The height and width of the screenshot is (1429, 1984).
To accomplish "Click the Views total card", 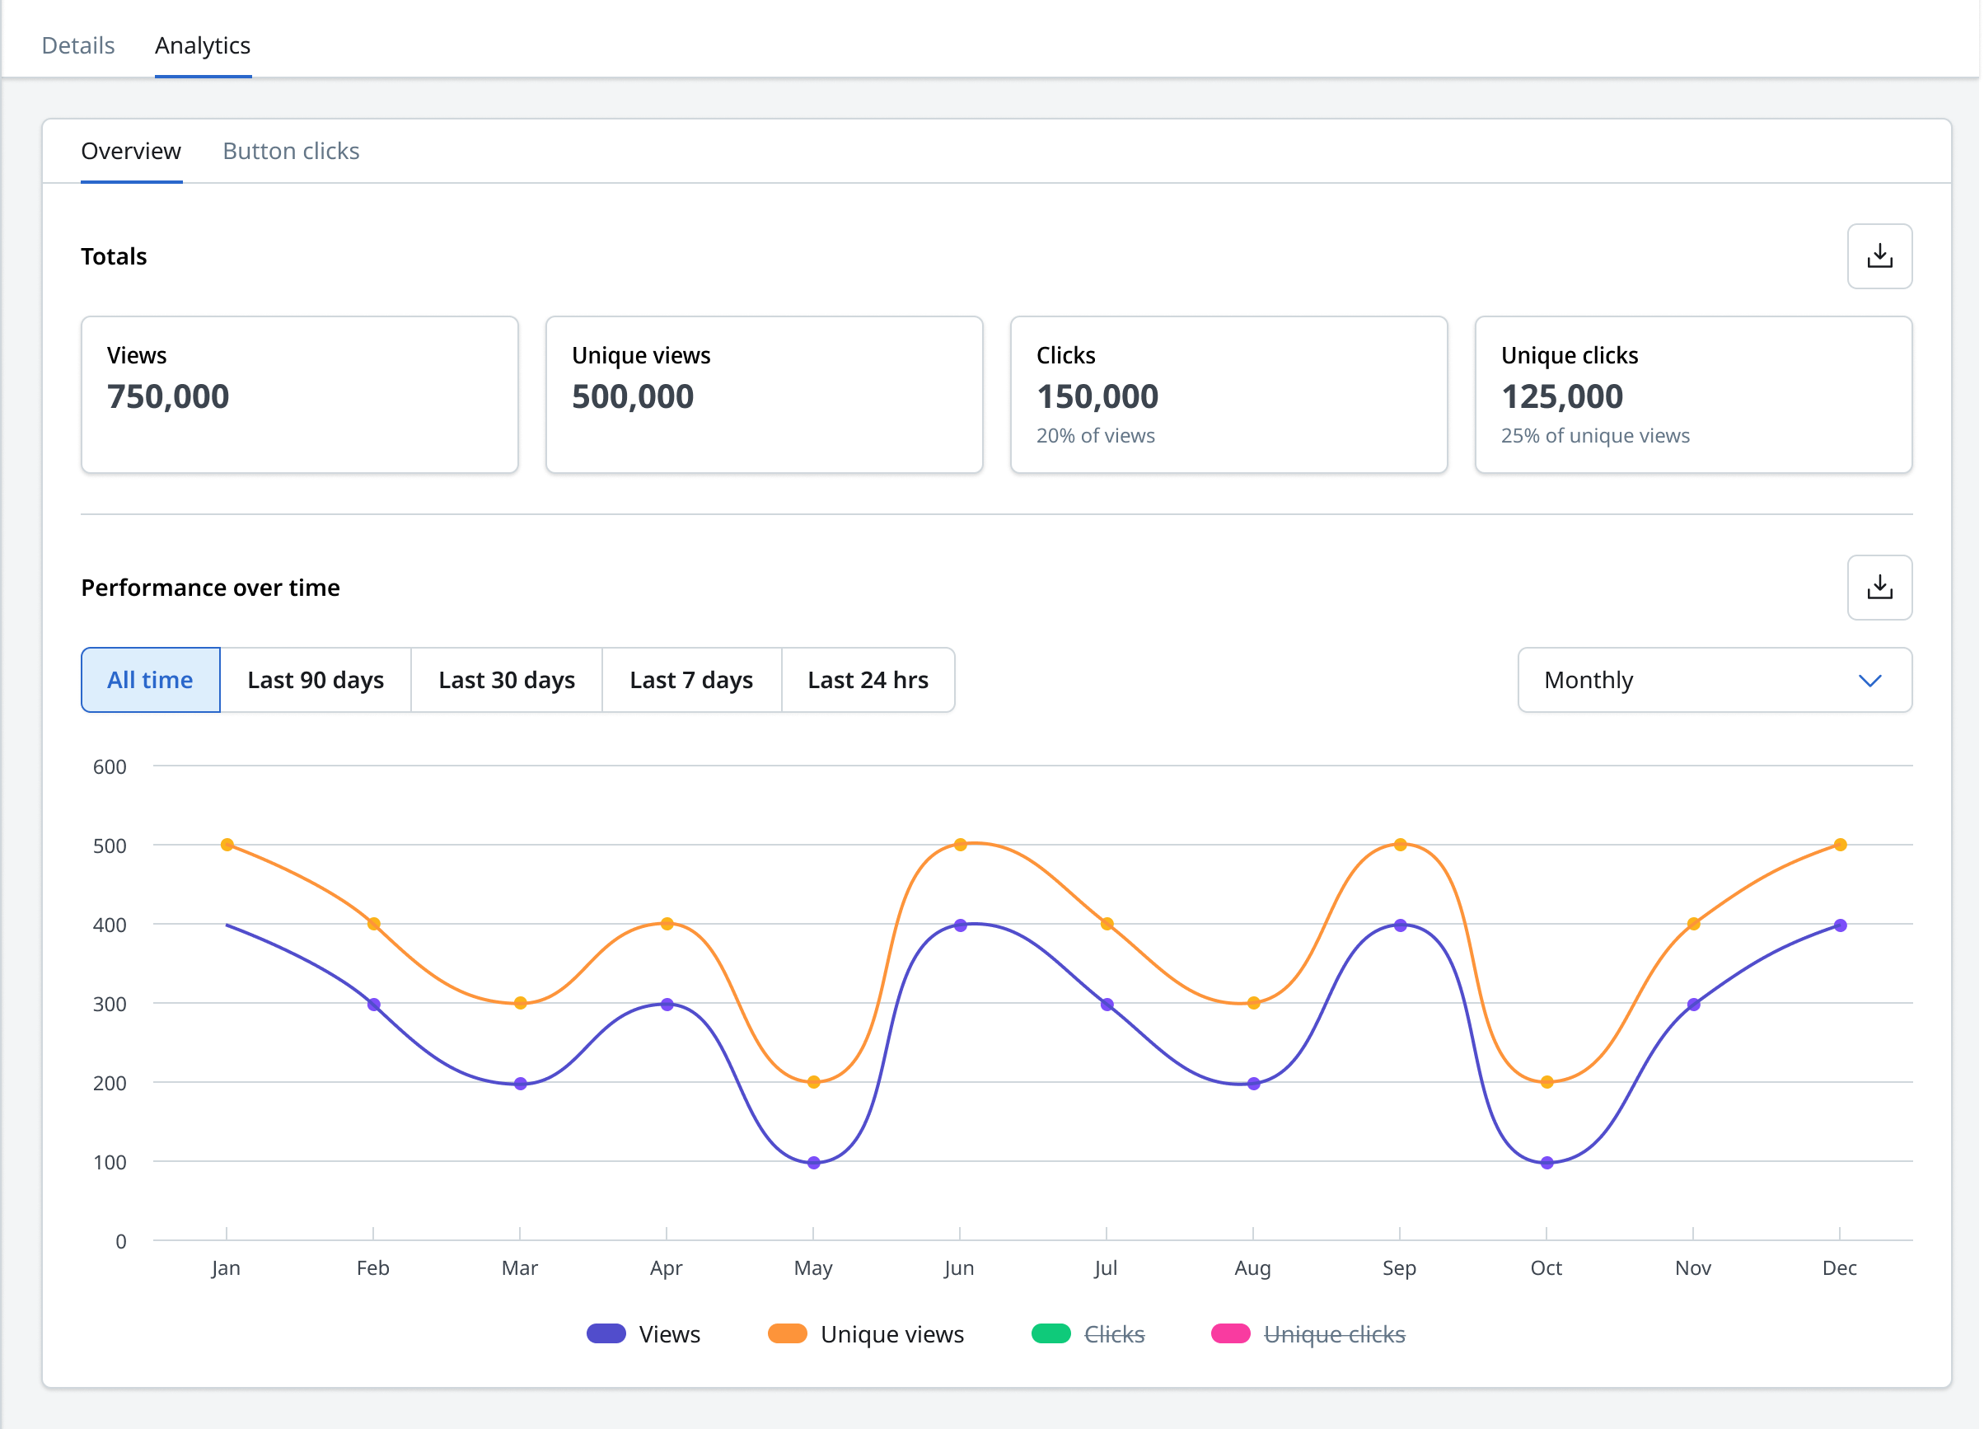I will [x=300, y=395].
